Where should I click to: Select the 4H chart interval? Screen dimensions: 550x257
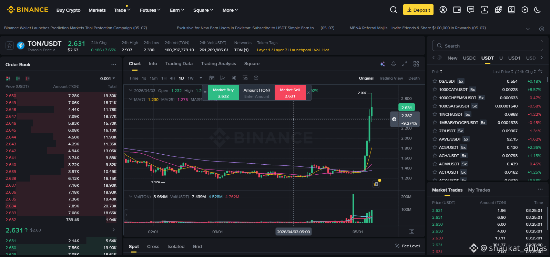click(173, 78)
